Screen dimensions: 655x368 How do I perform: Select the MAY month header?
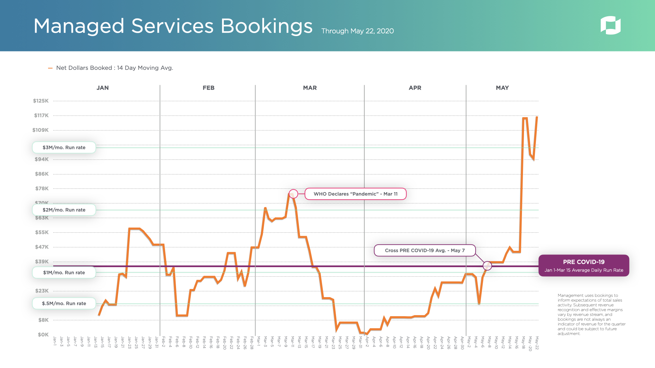pos(502,88)
